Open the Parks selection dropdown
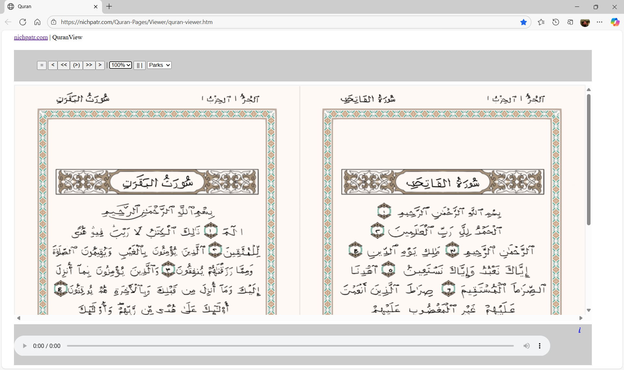This screenshot has width=624, height=370. coord(159,65)
